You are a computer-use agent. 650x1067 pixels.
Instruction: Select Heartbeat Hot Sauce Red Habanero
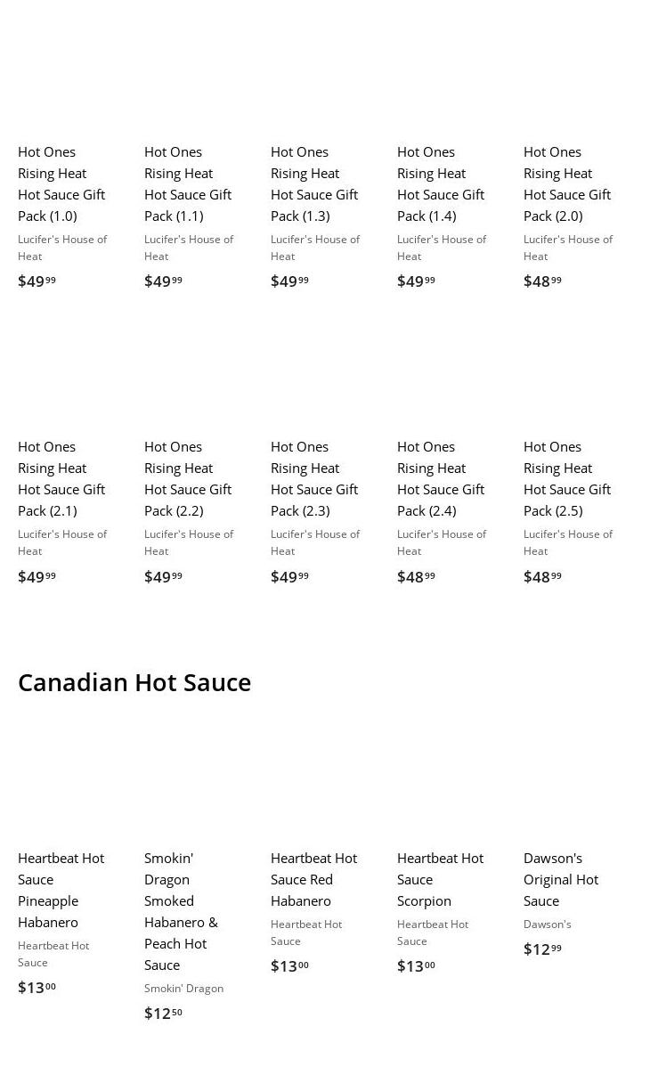point(313,879)
